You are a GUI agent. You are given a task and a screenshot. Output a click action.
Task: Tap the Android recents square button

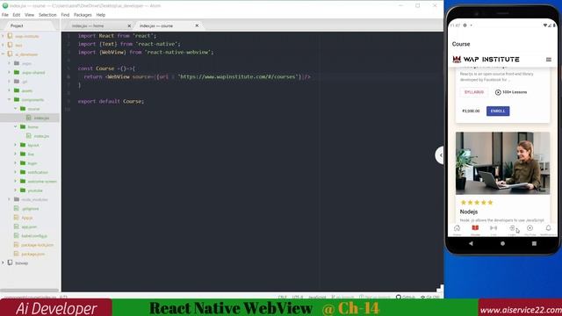point(534,243)
